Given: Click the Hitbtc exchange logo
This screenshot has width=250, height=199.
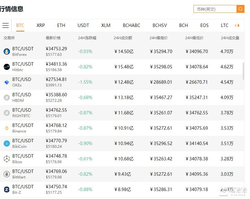Looking at the screenshot, I should 6,67.
